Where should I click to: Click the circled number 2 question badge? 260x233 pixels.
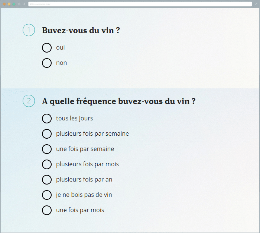pos(29,101)
